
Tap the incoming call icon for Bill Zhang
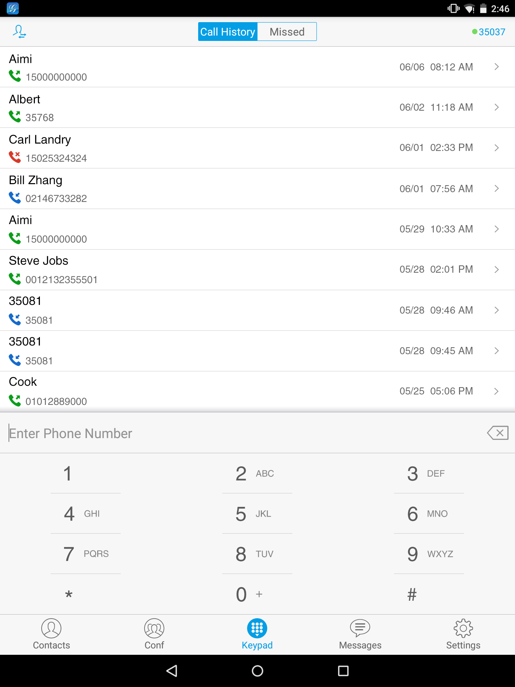coord(15,198)
